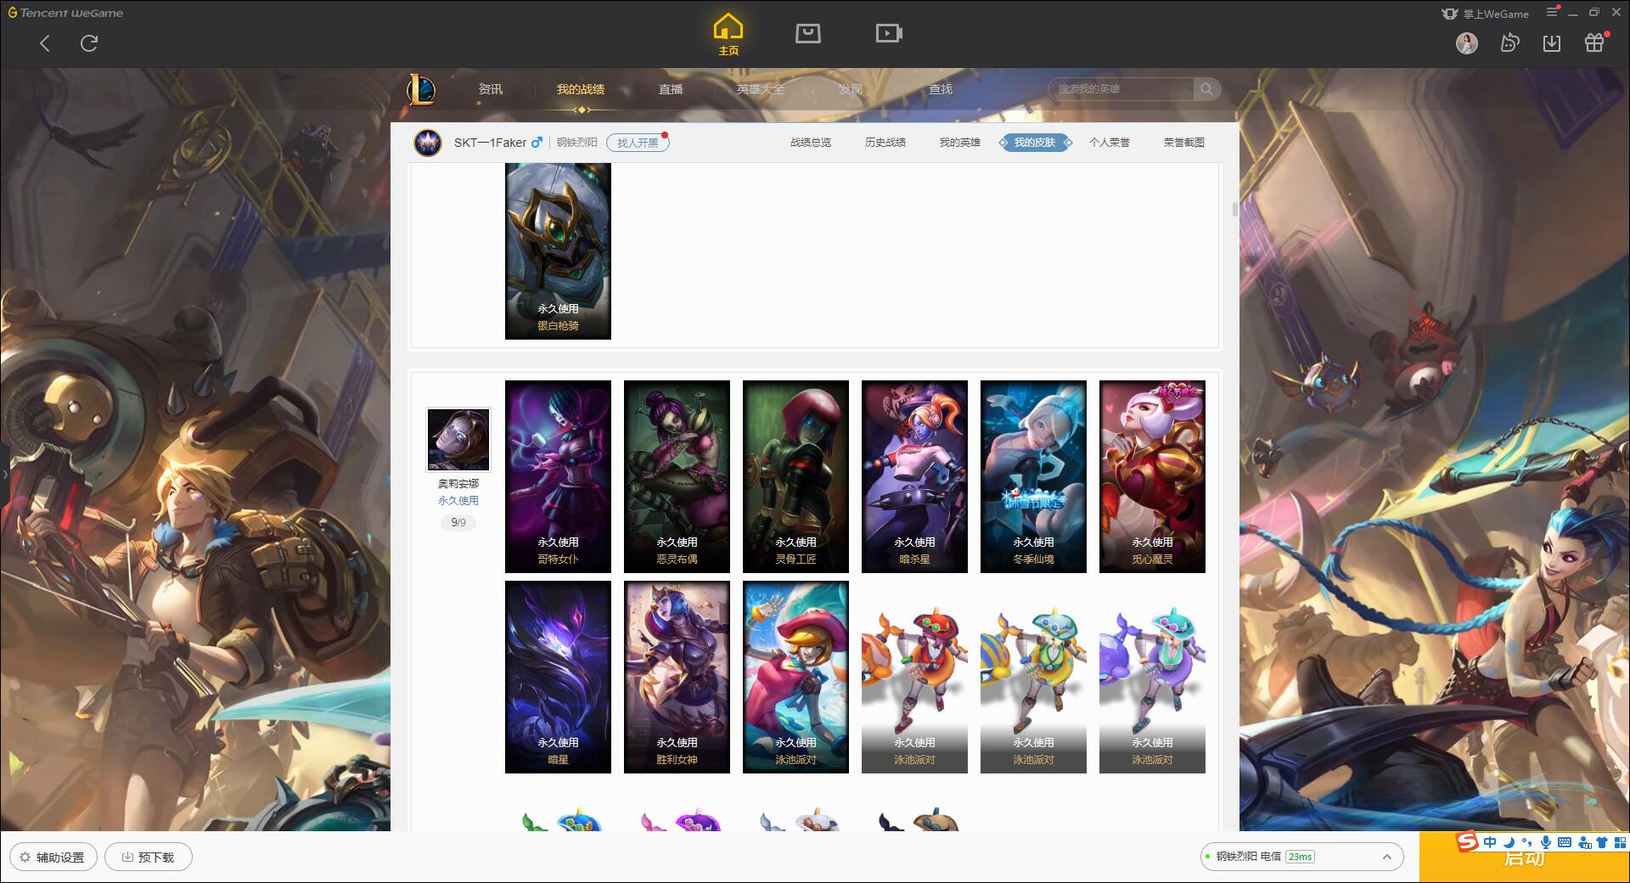Switch to the 我的战绩 tab
Viewport: 1630px width, 883px height.
click(581, 89)
